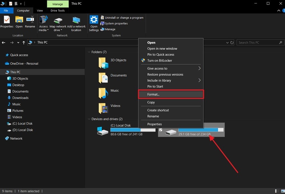Choose Restore previous versions
The image size is (285, 194).
coord(171,75)
